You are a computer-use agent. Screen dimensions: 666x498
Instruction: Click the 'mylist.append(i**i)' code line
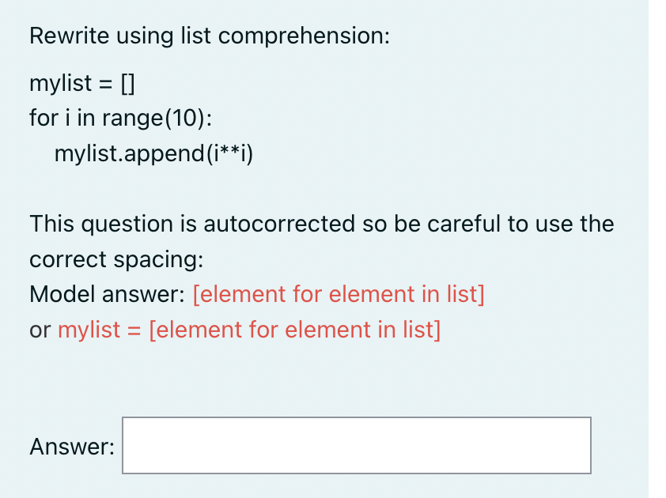(153, 153)
